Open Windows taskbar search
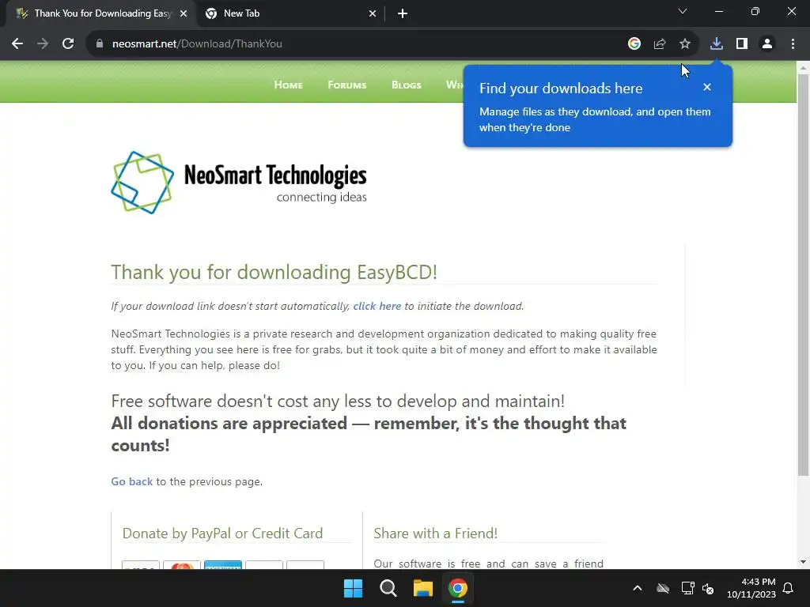810x607 pixels. click(388, 588)
